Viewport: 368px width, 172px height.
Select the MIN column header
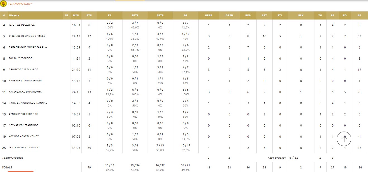[x=76, y=15]
